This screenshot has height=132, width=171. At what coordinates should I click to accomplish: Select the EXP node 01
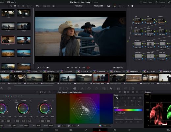[x=138, y=33]
